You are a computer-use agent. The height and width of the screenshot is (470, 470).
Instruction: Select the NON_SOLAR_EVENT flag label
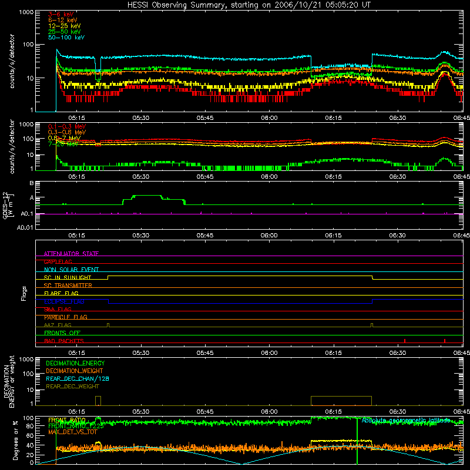[71, 270]
